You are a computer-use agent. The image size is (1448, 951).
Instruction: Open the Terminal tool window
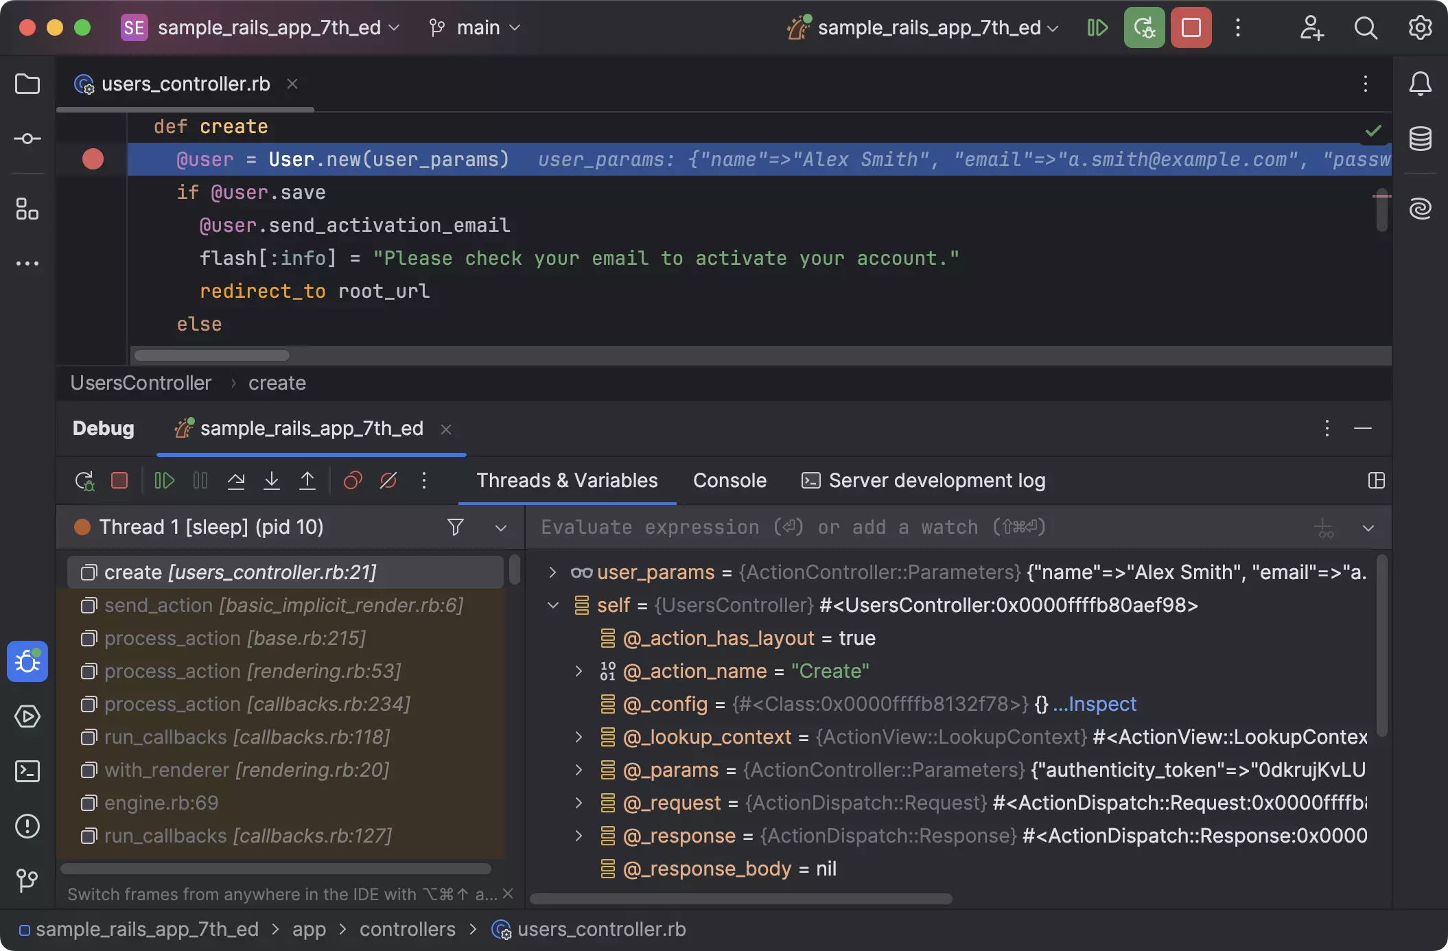coord(27,771)
